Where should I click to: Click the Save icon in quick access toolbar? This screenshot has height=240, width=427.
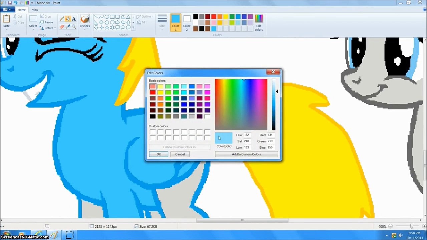10,3
